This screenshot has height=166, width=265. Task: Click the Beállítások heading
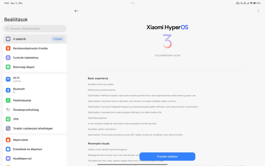tap(16, 20)
